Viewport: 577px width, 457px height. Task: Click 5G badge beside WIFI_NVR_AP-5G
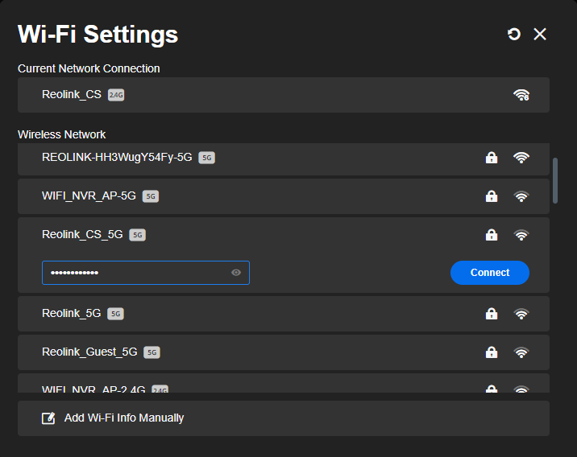[151, 196]
